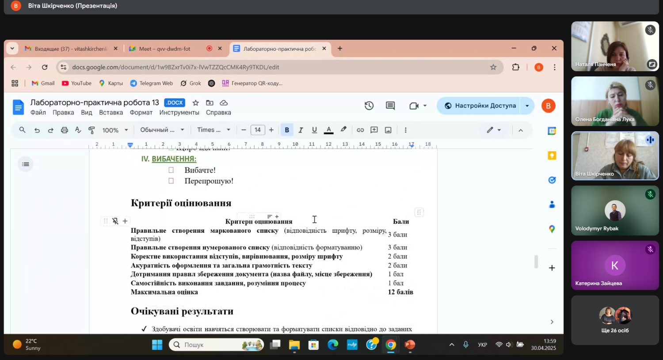Image resolution: width=663 pixels, height=360 pixels.
Task: Toggle underline formatting
Action: click(314, 130)
